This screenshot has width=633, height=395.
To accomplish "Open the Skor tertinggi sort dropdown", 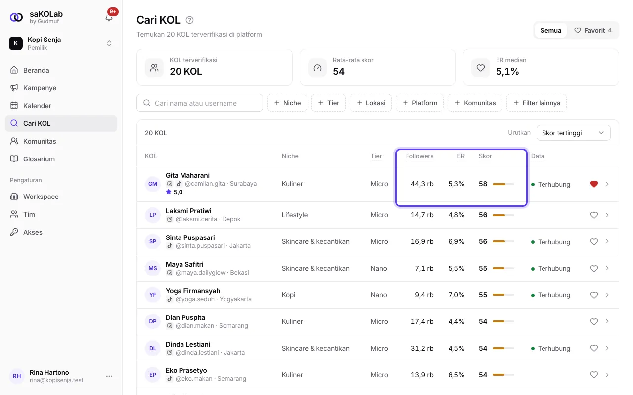I will (573, 133).
